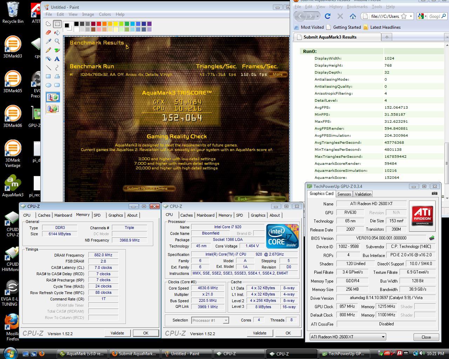
Task: Take GPU-Z screenshot with camera icon
Action: [434, 193]
